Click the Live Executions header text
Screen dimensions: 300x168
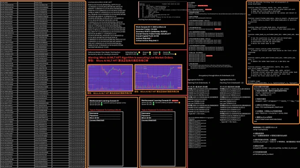pos(100,2)
